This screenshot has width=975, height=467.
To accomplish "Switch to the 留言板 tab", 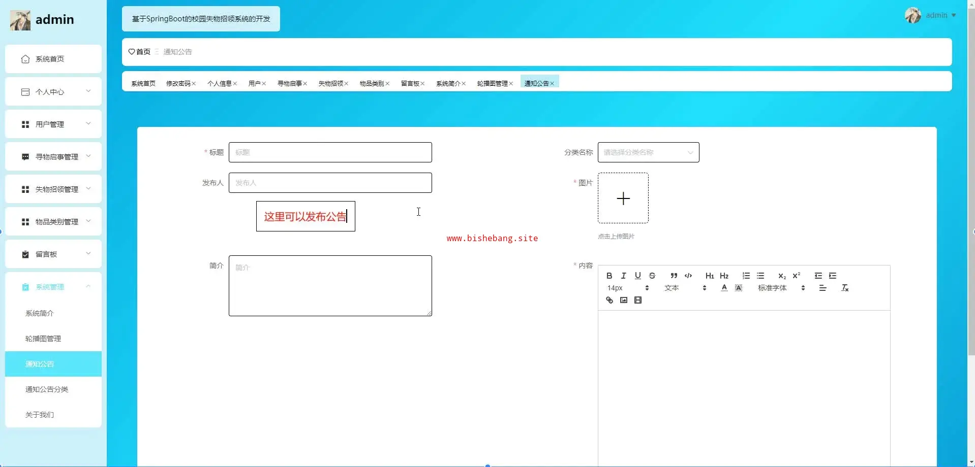I will pyautogui.click(x=410, y=83).
